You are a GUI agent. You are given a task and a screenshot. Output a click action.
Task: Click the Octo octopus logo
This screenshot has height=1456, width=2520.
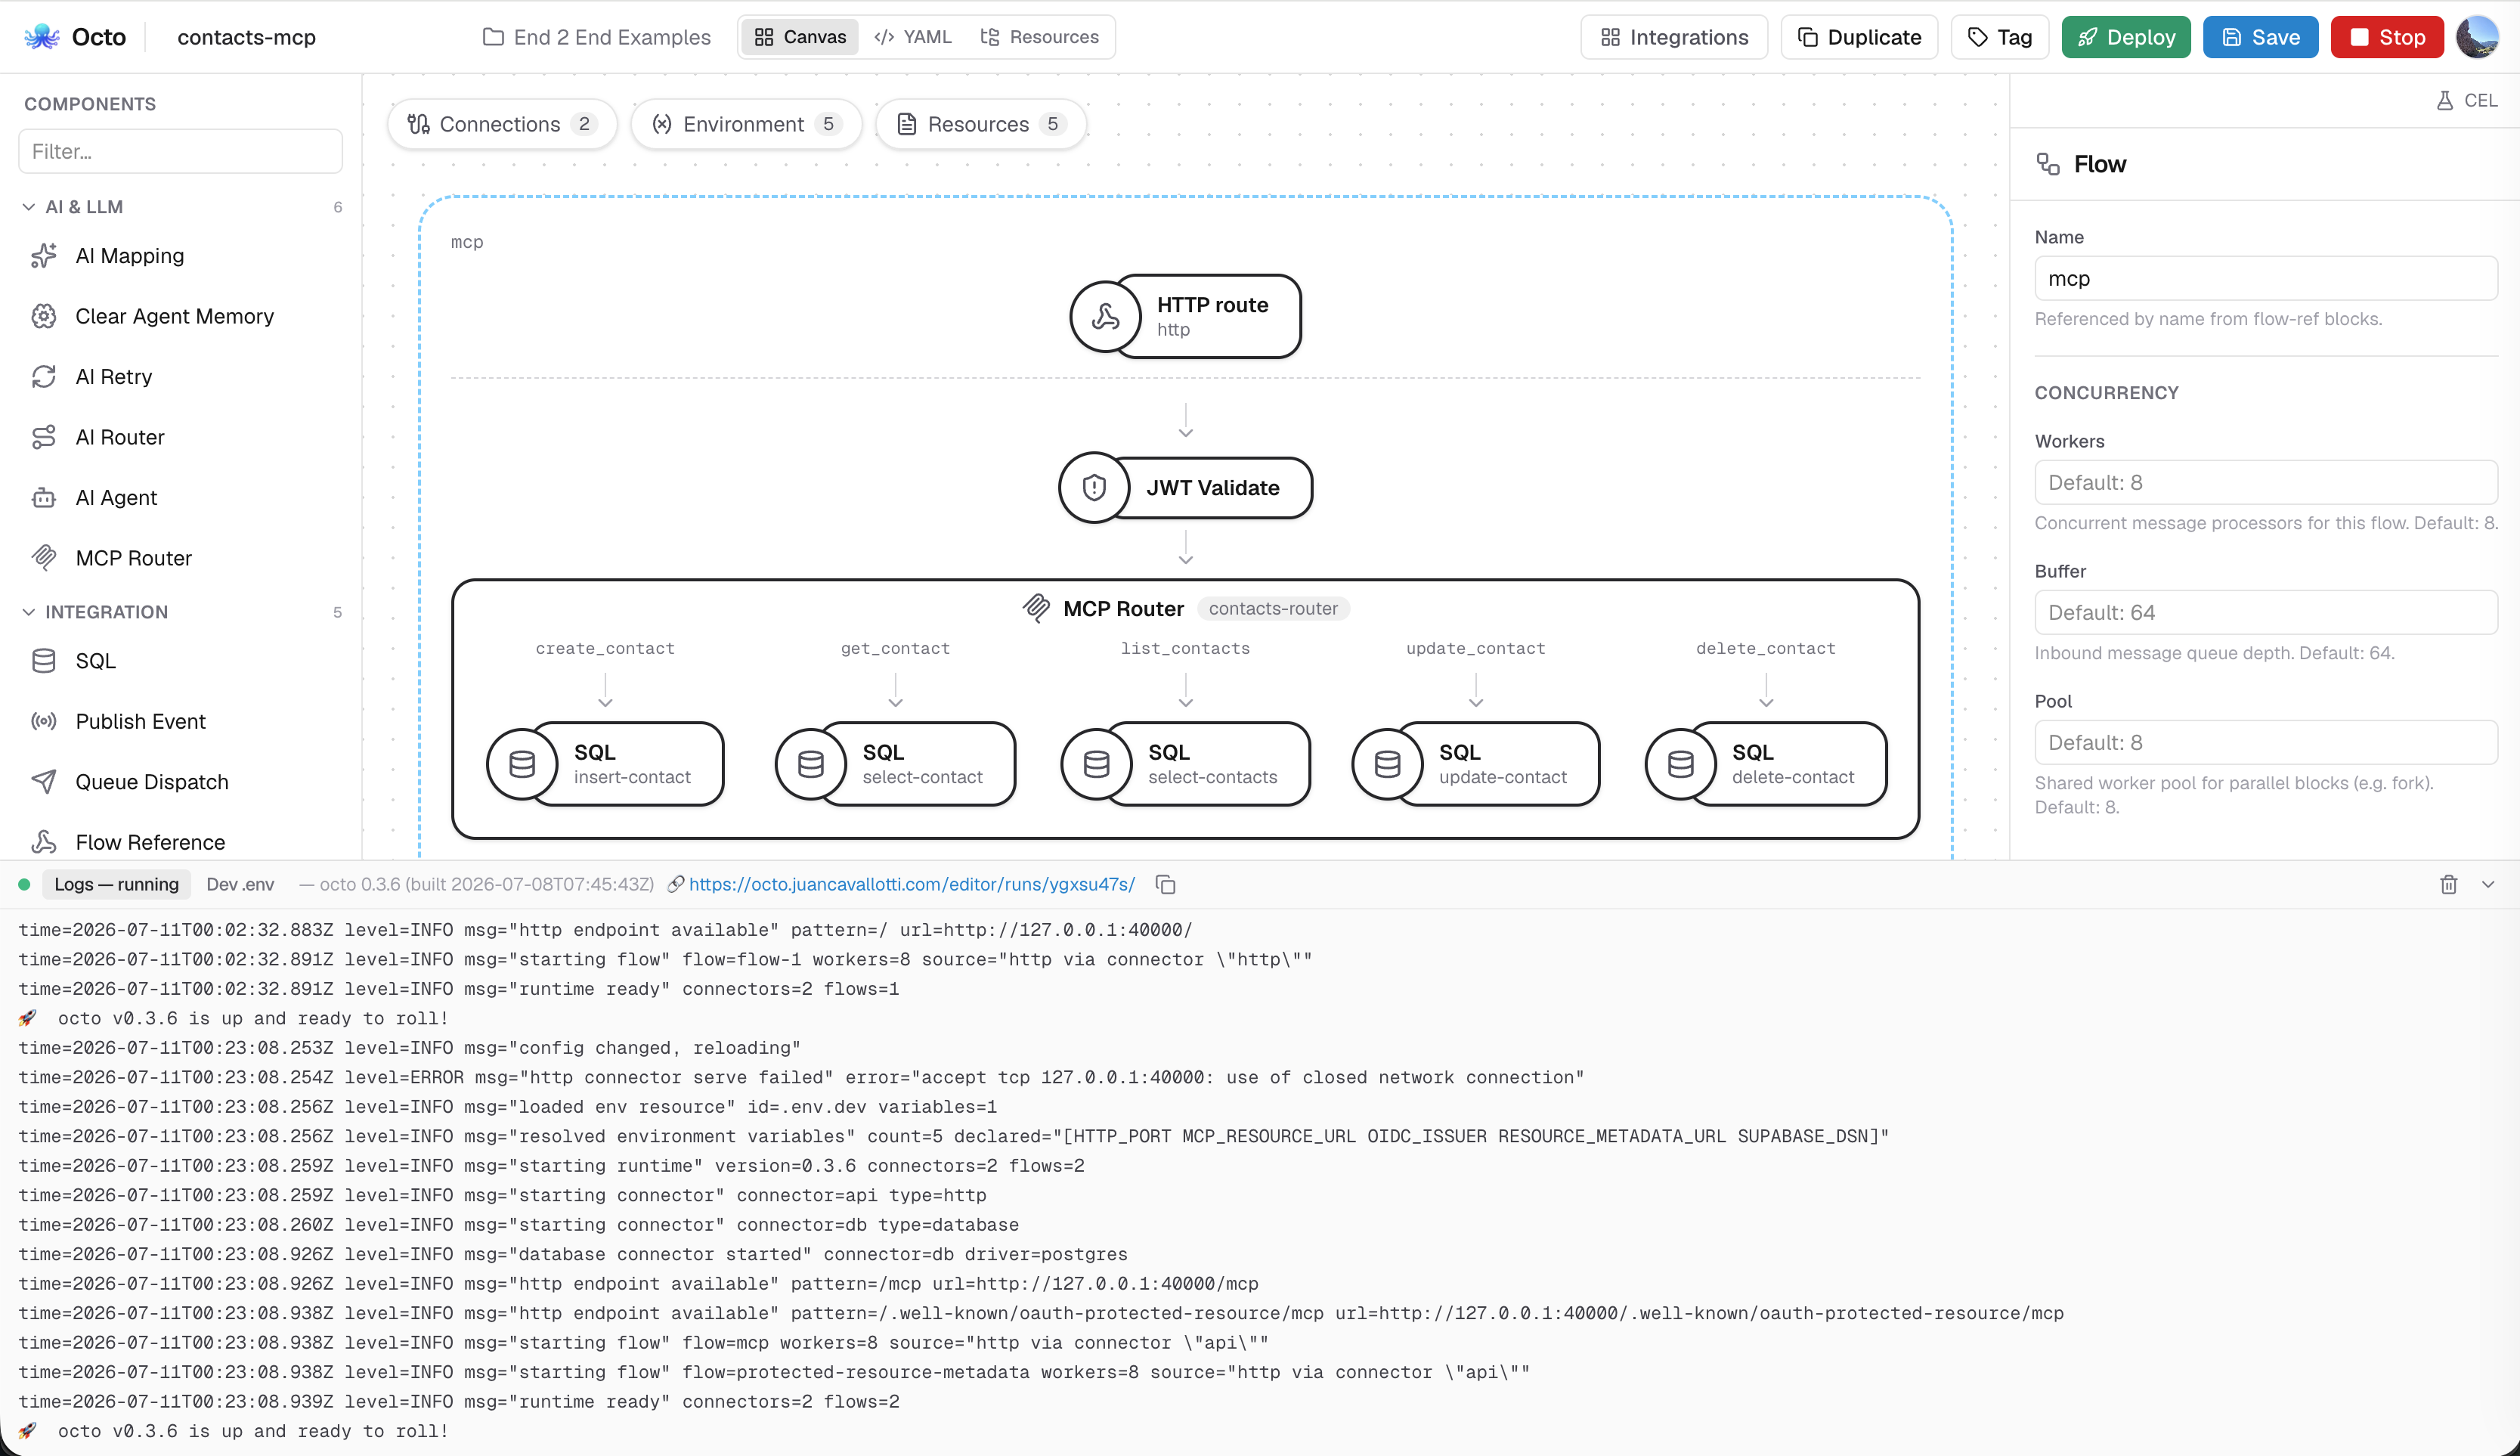click(42, 37)
